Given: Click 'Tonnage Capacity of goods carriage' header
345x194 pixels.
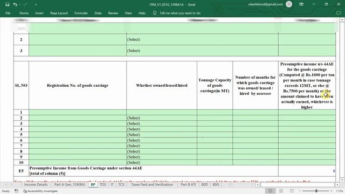Looking at the screenshot, I should (215, 85).
